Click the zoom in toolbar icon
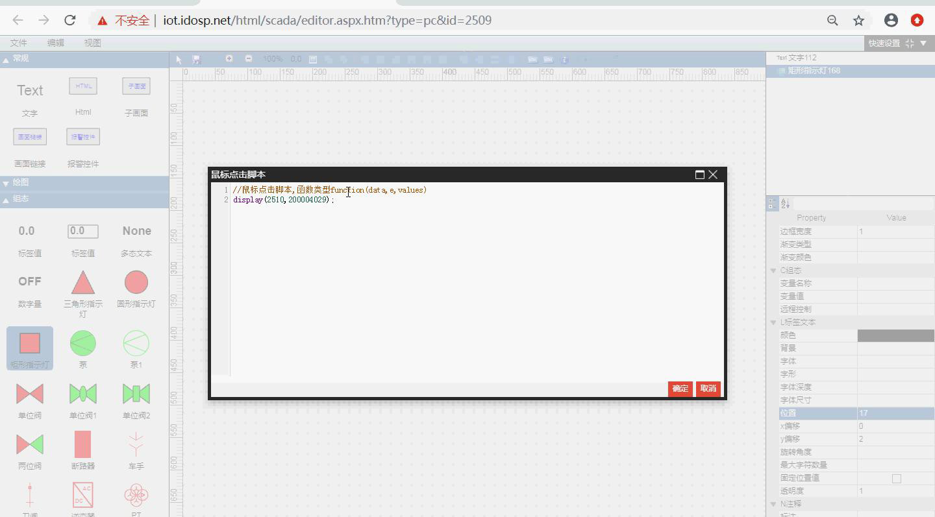 click(x=229, y=59)
